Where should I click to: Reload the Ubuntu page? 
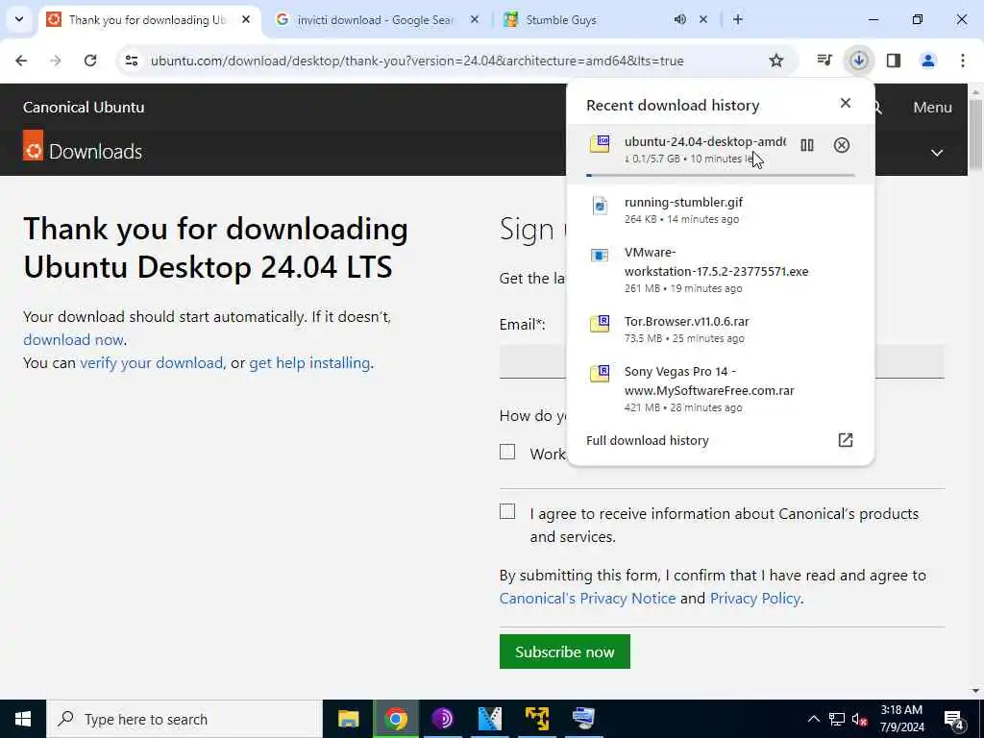[x=90, y=61]
